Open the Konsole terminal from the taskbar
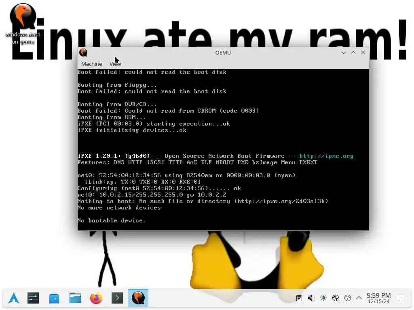The width and height of the screenshot is (414, 310). click(x=117, y=298)
